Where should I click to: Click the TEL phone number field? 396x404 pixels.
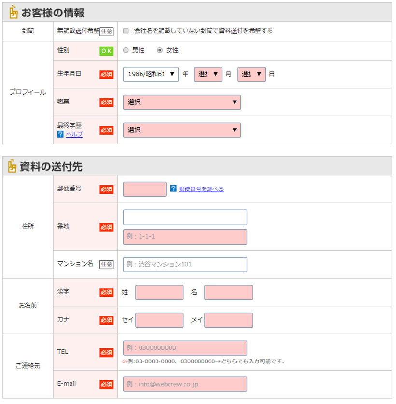[185, 348]
